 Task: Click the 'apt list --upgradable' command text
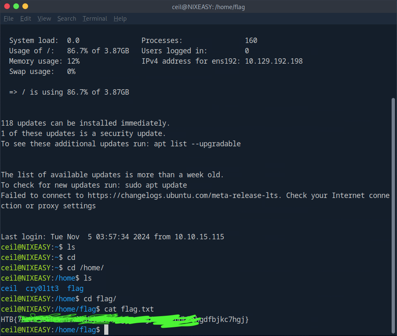point(197,144)
